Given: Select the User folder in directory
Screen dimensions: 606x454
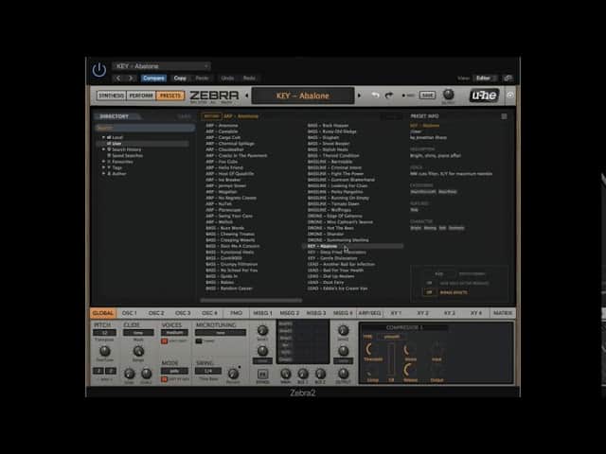Looking at the screenshot, I should pos(143,144).
